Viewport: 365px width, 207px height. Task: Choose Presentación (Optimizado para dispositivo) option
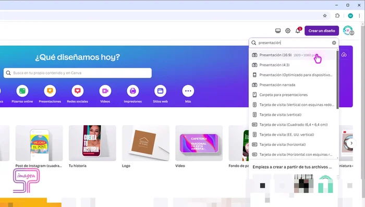tap(293, 75)
